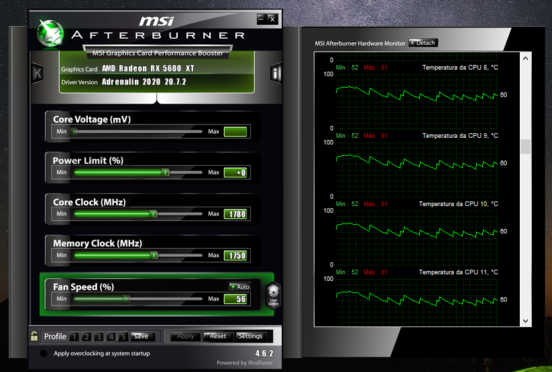Open fan User Define gear icon
Image resolution: width=552 pixels, height=372 pixels.
pos(274,295)
